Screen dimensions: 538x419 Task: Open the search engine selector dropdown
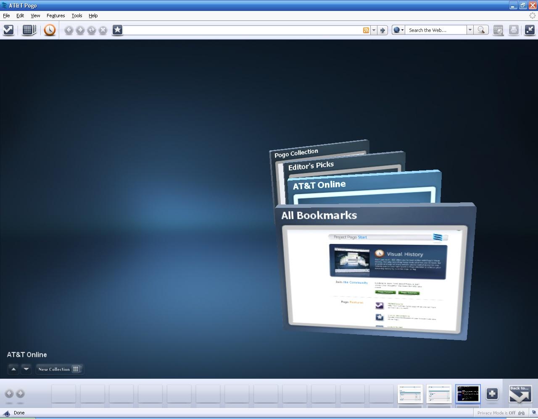tap(398, 30)
